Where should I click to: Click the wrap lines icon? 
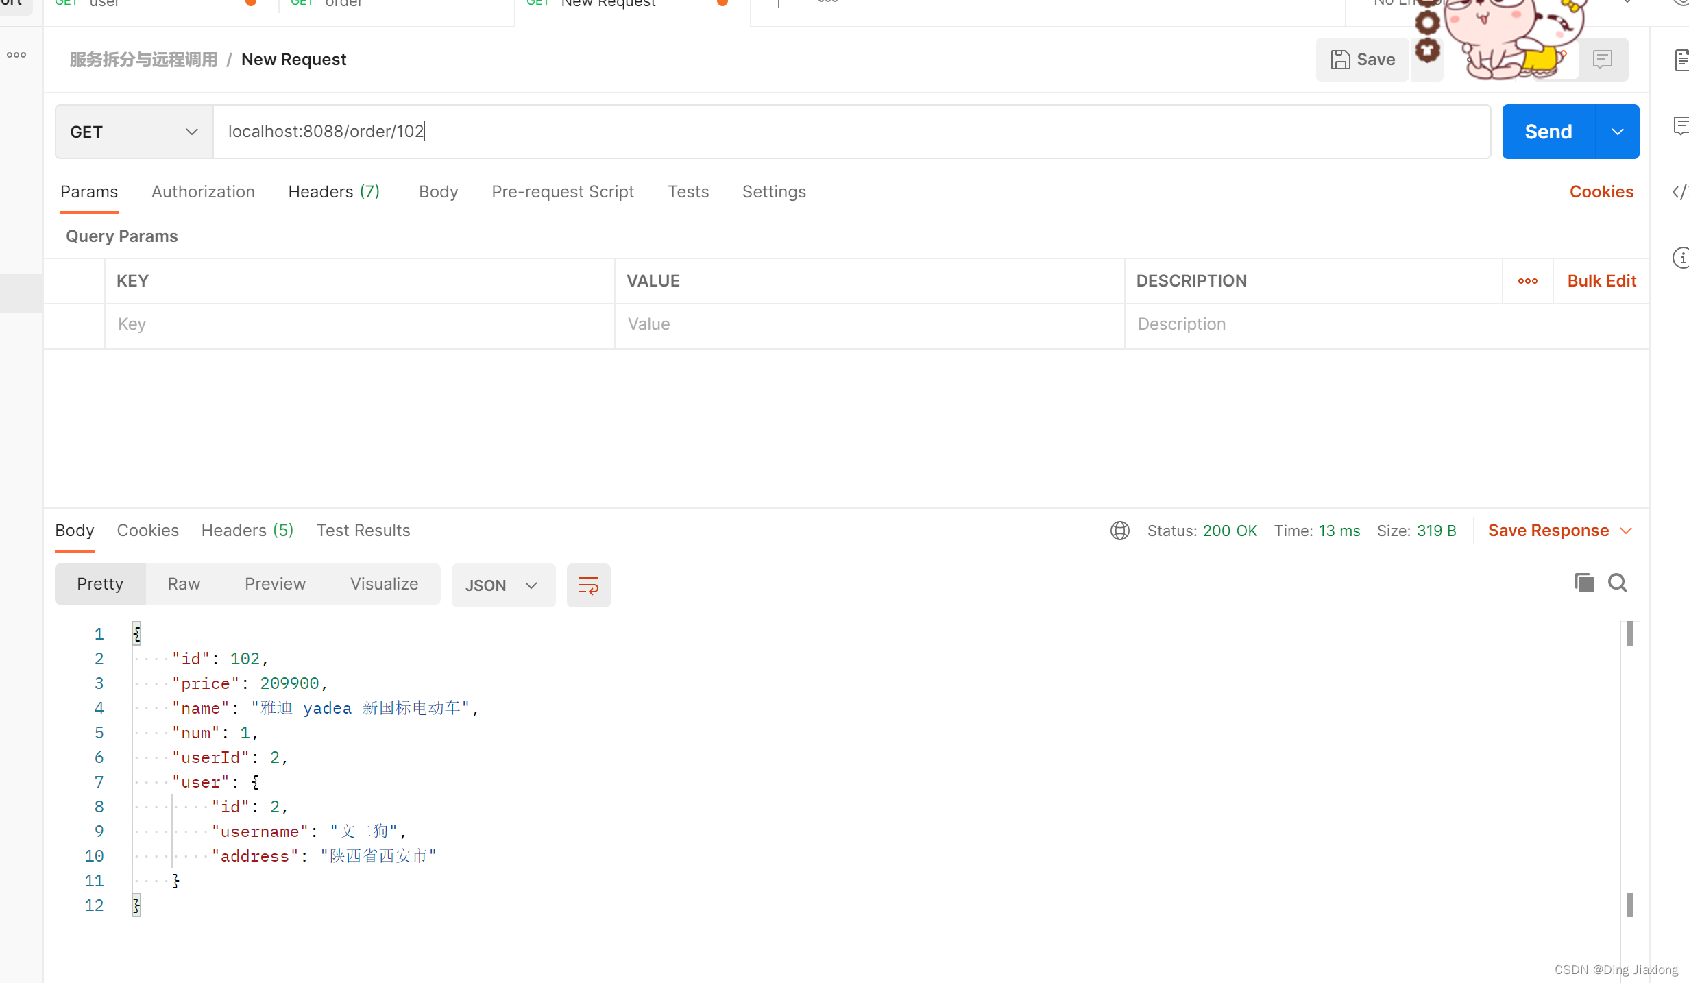(x=588, y=585)
